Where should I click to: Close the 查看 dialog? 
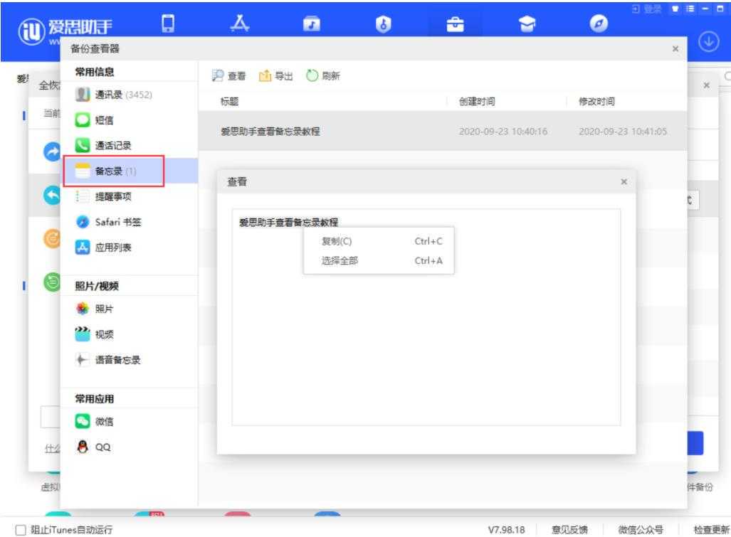(624, 182)
